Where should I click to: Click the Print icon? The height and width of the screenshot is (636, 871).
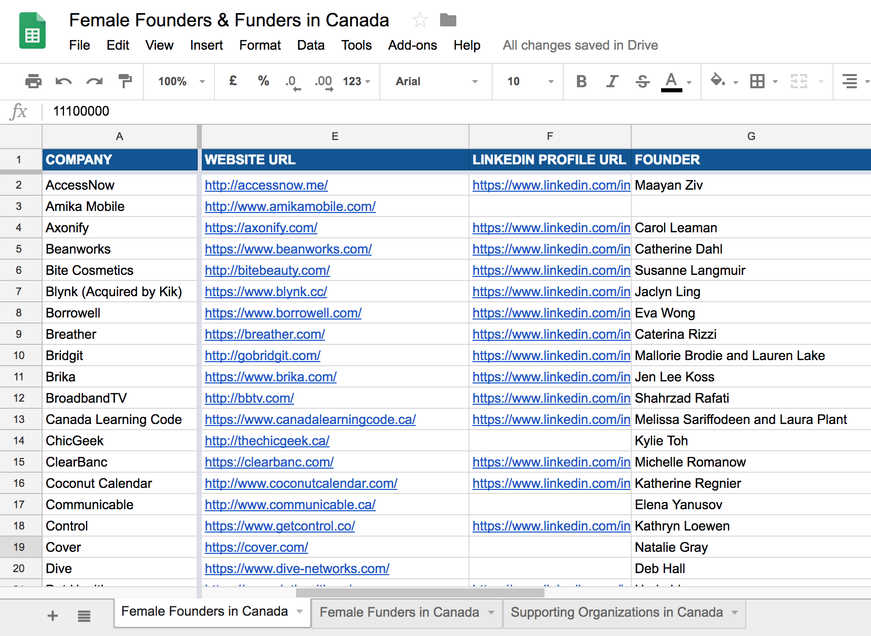click(33, 81)
